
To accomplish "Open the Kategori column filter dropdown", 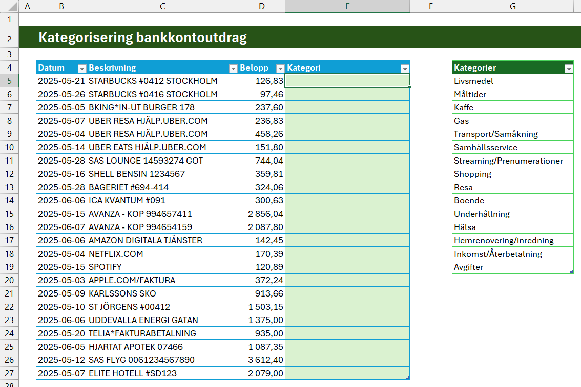I will tap(405, 69).
